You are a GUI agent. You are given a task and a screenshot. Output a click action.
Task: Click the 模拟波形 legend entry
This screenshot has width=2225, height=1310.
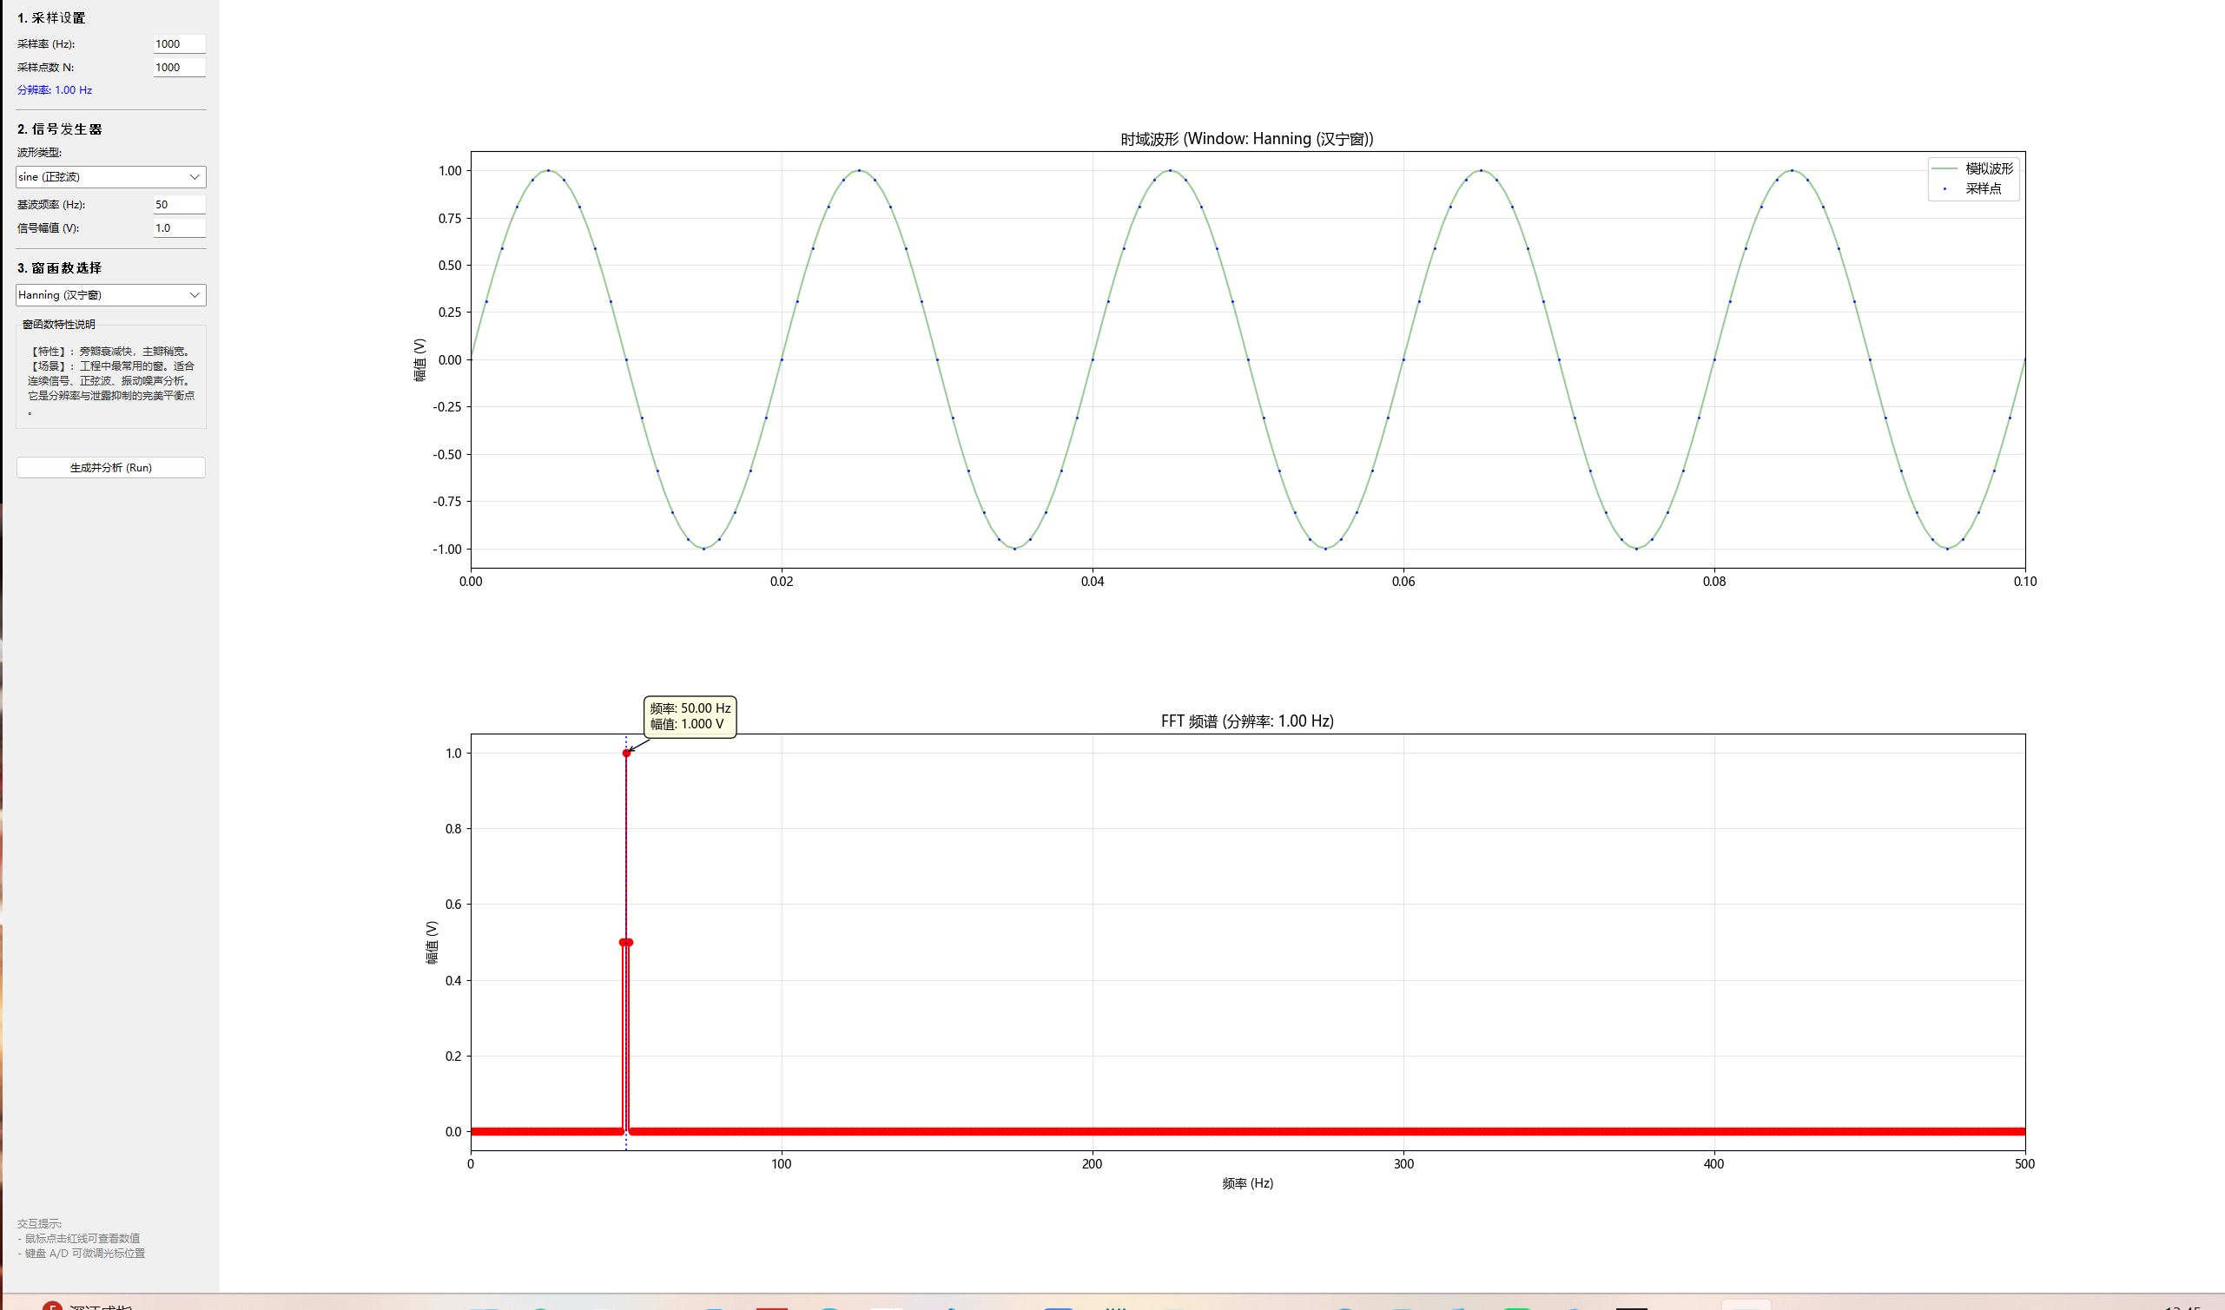point(1988,168)
